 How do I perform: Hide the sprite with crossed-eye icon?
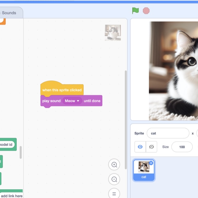click(151, 147)
